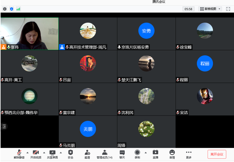
Task: Open the 表情 emoji reactions
Action: pyautogui.click(x=172, y=154)
